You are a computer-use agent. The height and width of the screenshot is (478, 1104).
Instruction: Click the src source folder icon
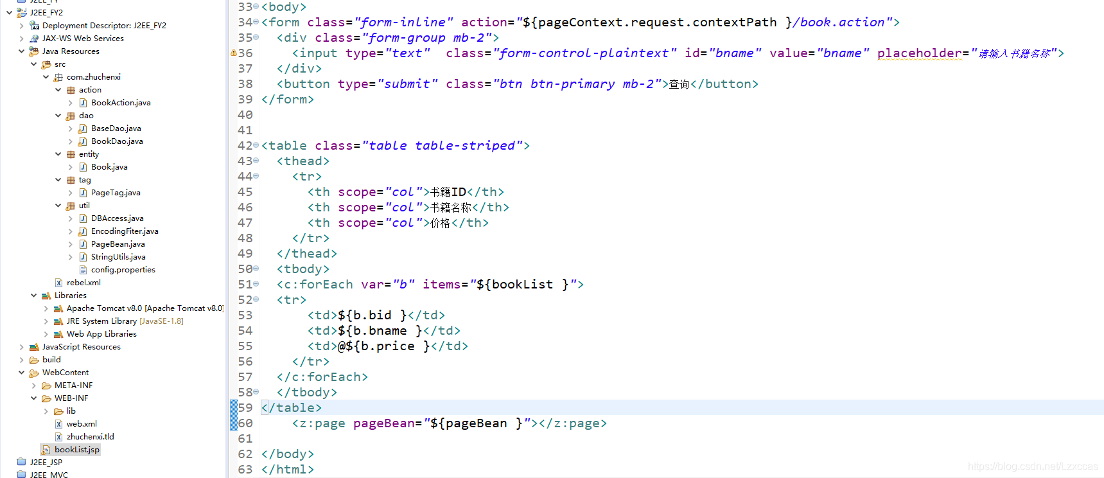point(46,64)
